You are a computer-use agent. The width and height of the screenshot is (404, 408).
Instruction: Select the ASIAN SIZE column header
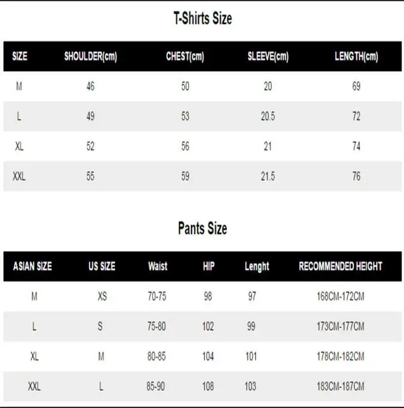tap(33, 266)
